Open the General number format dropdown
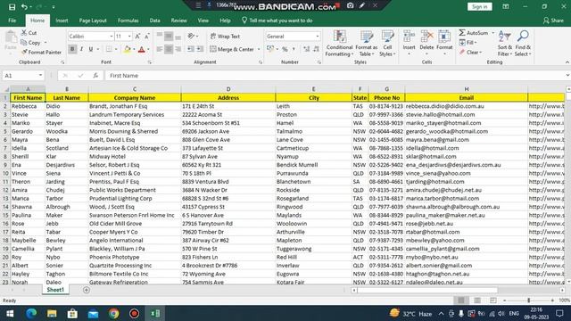The width and height of the screenshot is (571, 321). pyautogui.click(x=318, y=37)
